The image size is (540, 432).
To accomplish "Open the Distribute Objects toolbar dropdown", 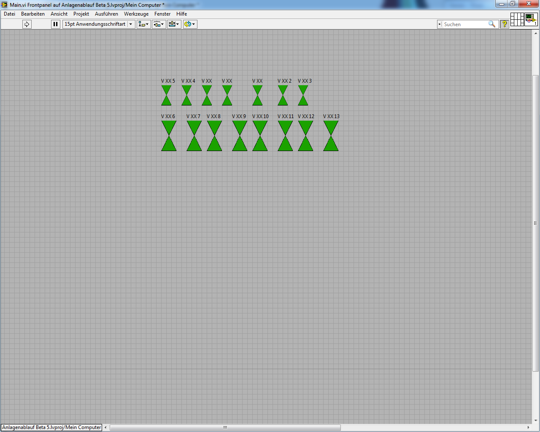I will [x=159, y=24].
